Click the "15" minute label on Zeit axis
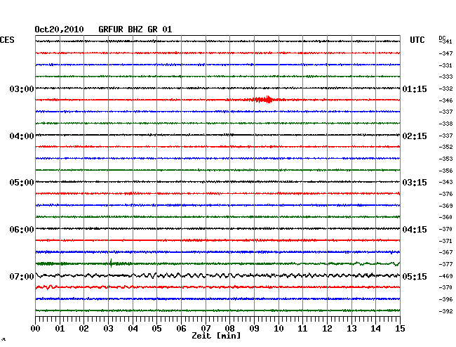 click(400, 329)
